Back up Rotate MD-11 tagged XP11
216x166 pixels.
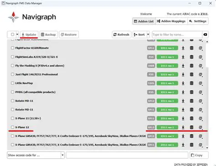tap(192, 110)
